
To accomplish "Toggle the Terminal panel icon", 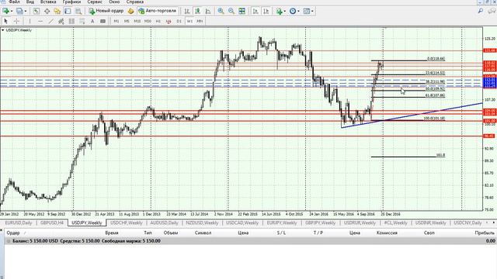I will (68, 11).
